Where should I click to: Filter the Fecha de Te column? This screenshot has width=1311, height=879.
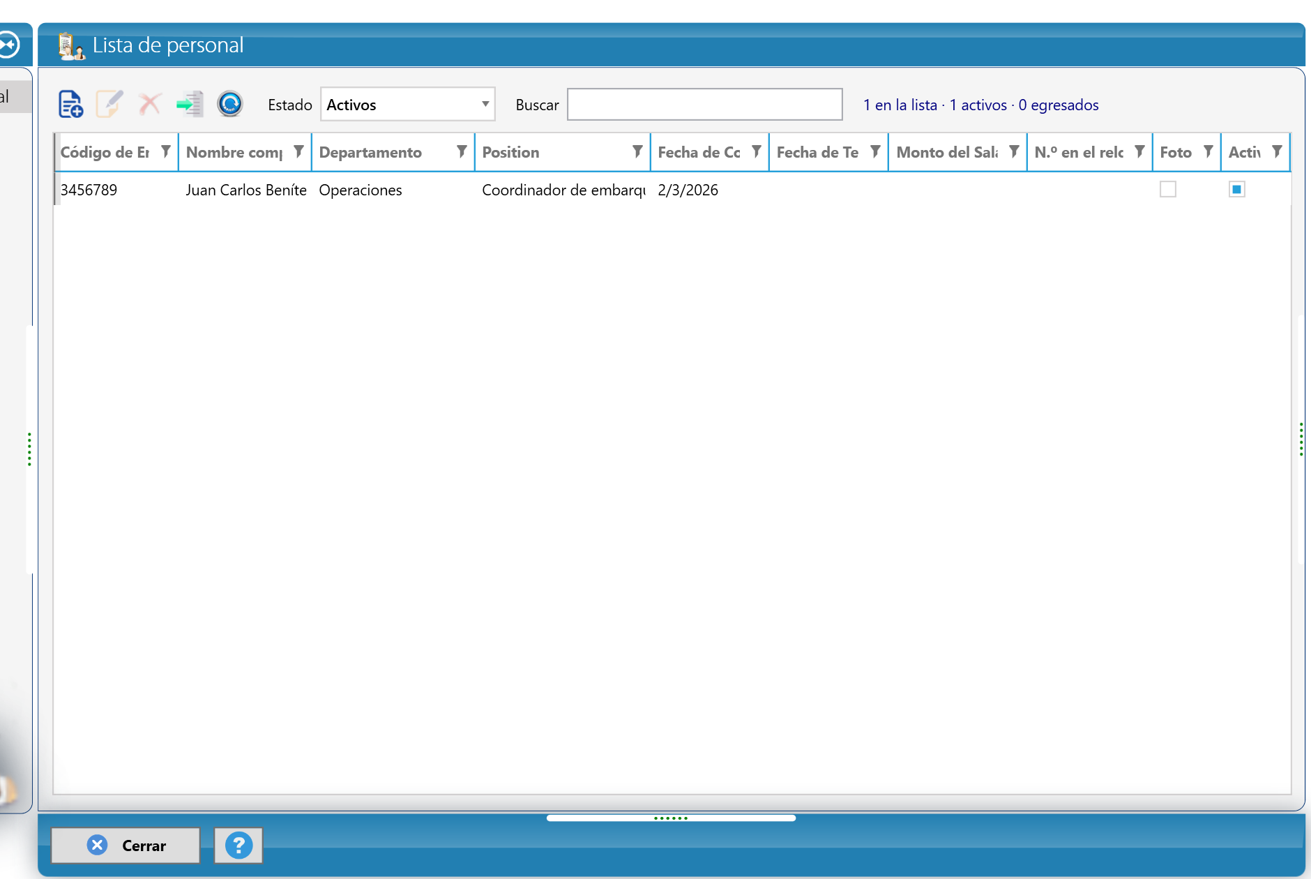click(x=875, y=151)
